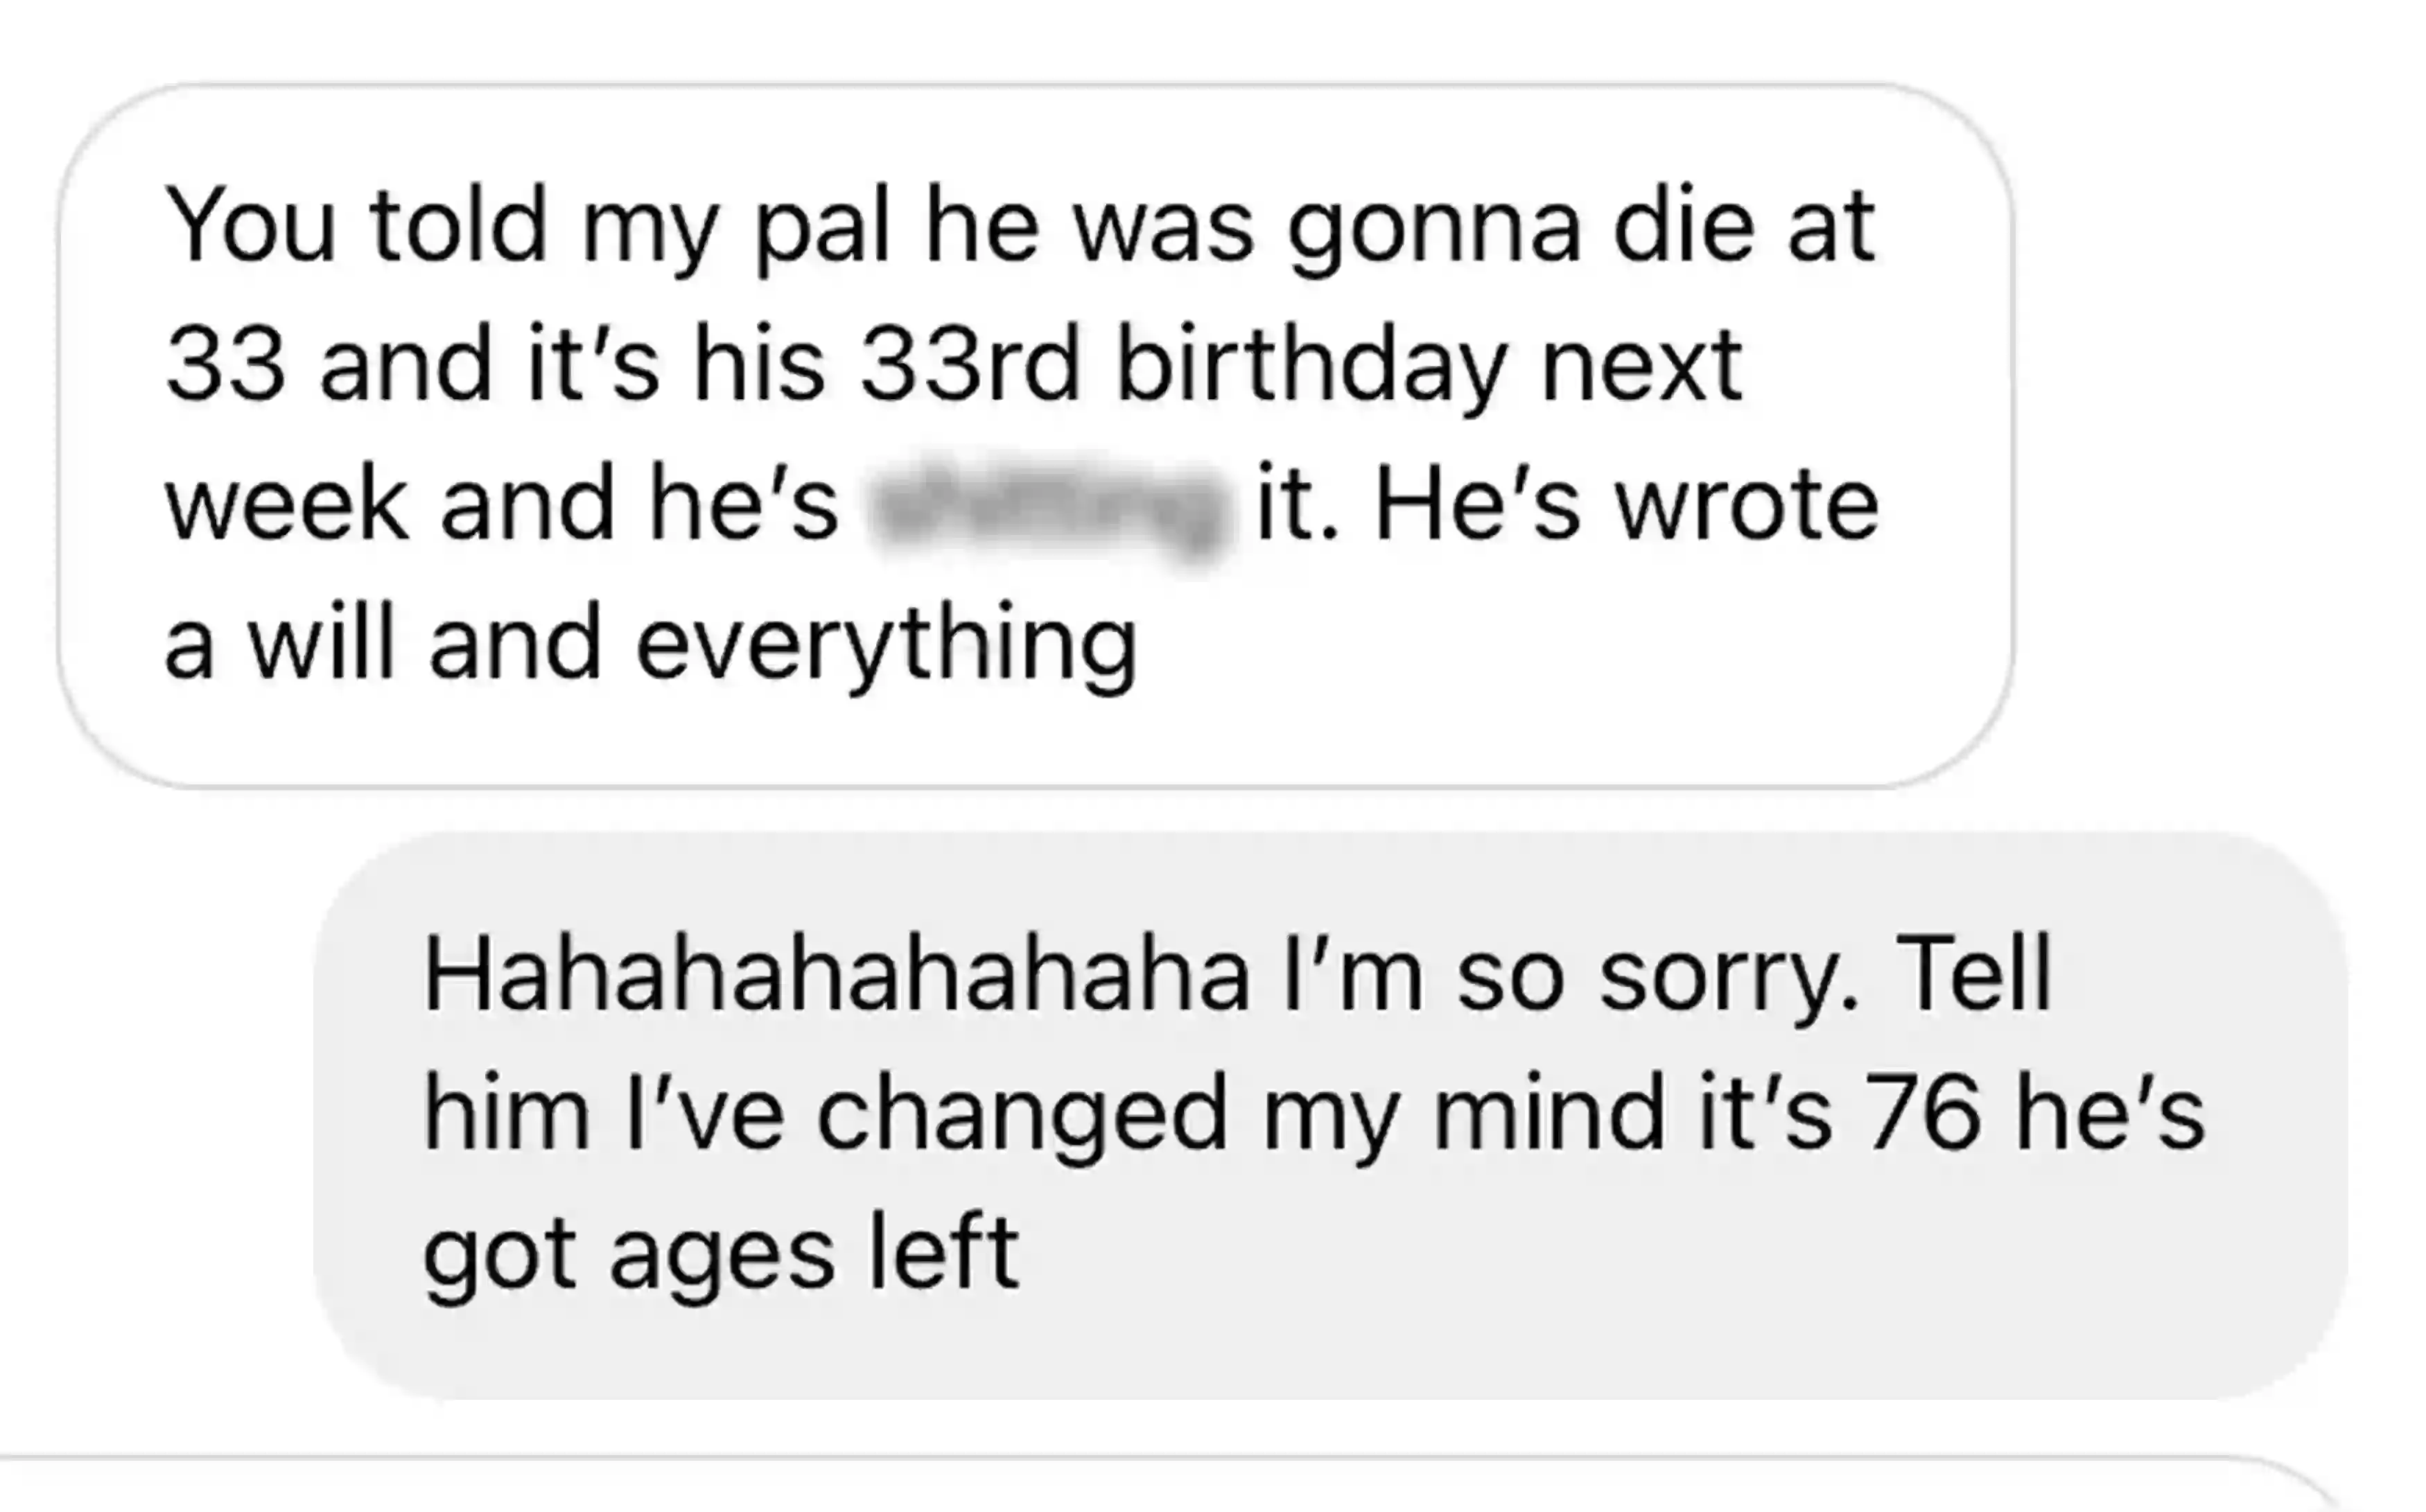Click the word "birthday" in first message

(1310, 367)
